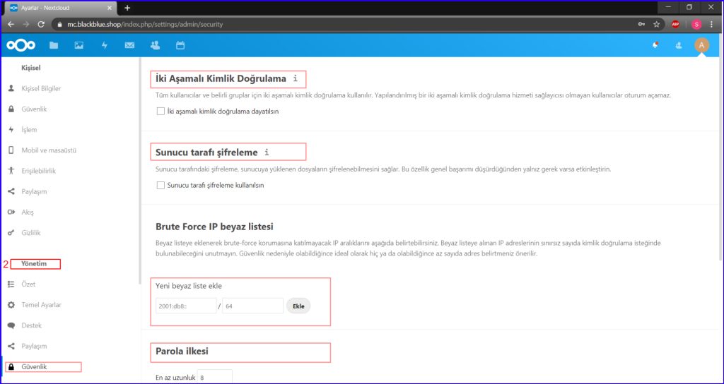
Task: Open the ABP adblock extension icon
Action: click(x=675, y=24)
